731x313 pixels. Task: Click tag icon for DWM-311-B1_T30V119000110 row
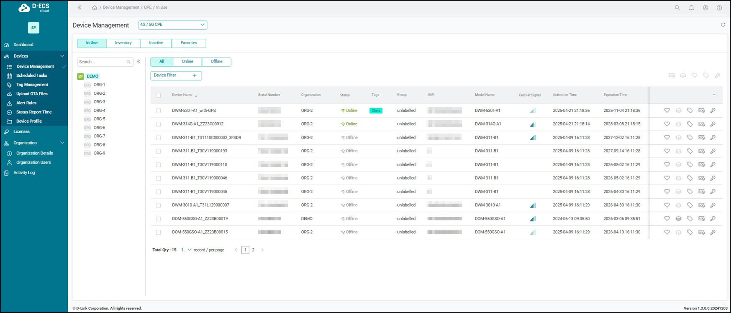(x=690, y=164)
